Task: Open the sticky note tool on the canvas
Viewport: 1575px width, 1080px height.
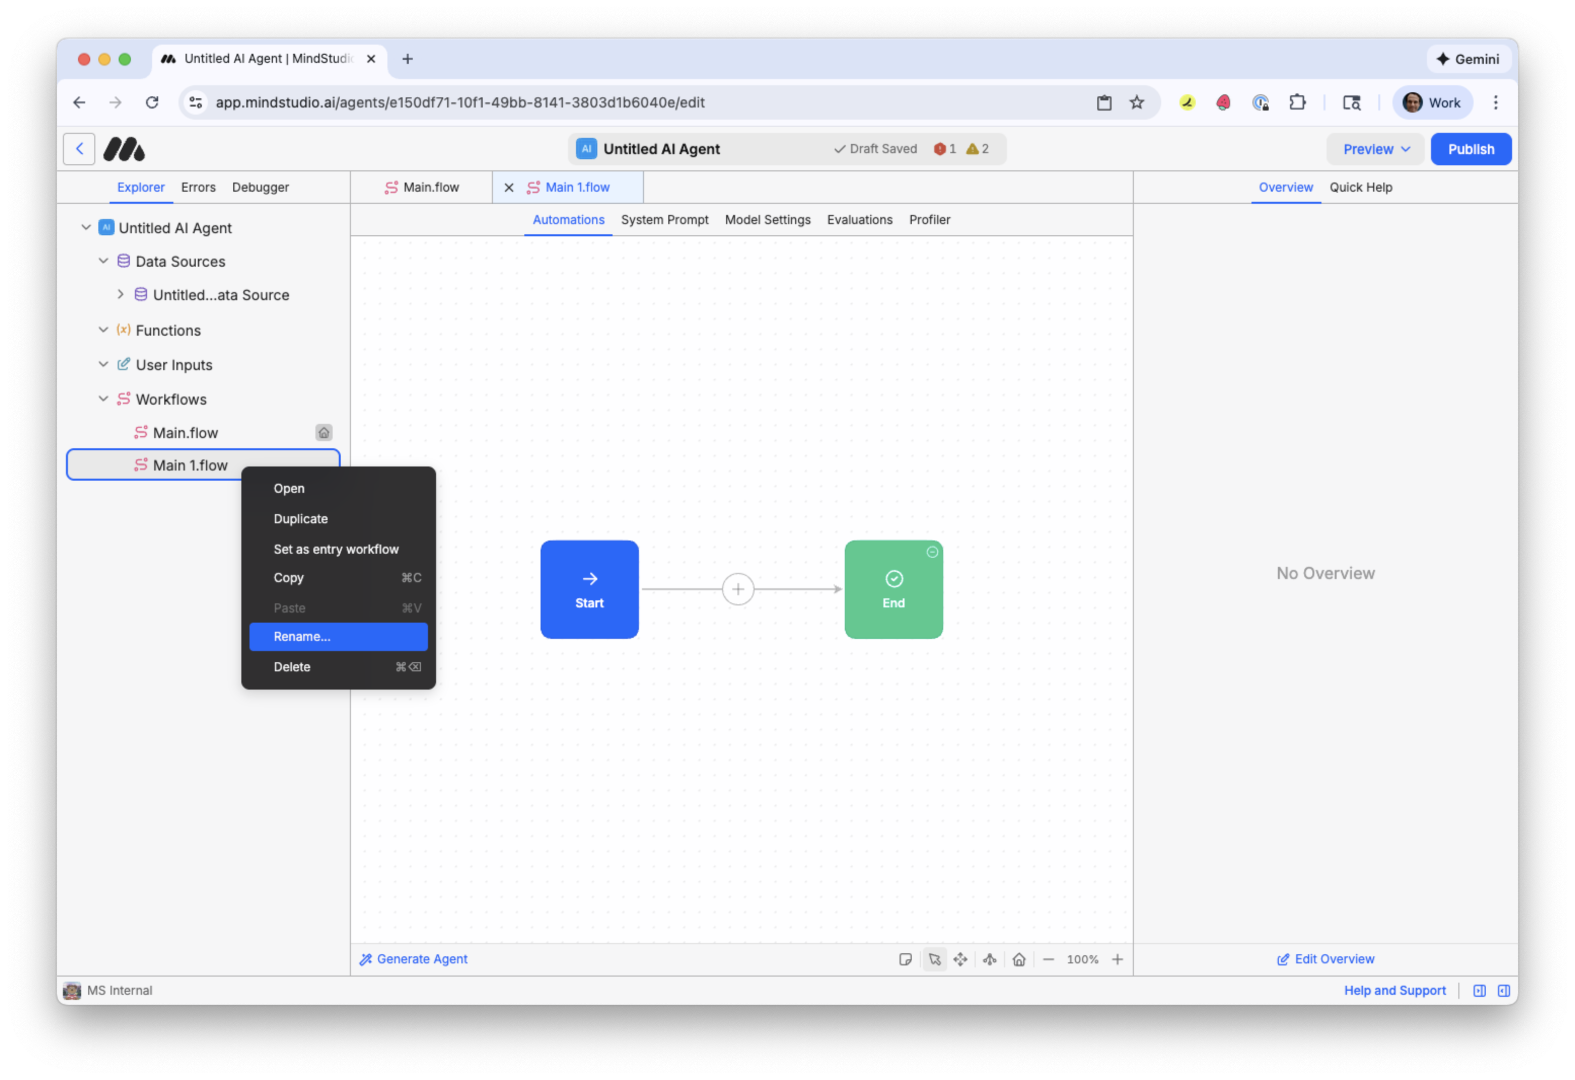Action: (906, 959)
